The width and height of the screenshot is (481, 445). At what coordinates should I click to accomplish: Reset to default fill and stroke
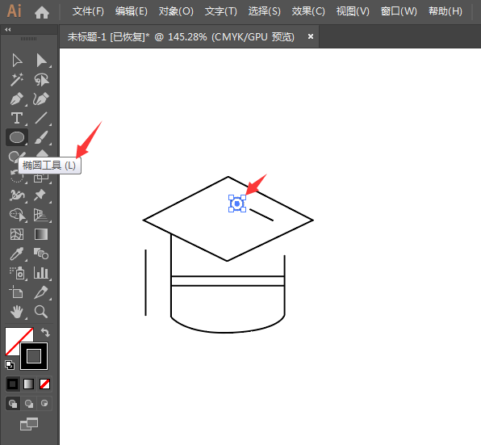pos(10,364)
